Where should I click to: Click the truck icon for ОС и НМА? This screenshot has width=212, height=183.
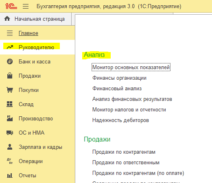(x=10, y=133)
